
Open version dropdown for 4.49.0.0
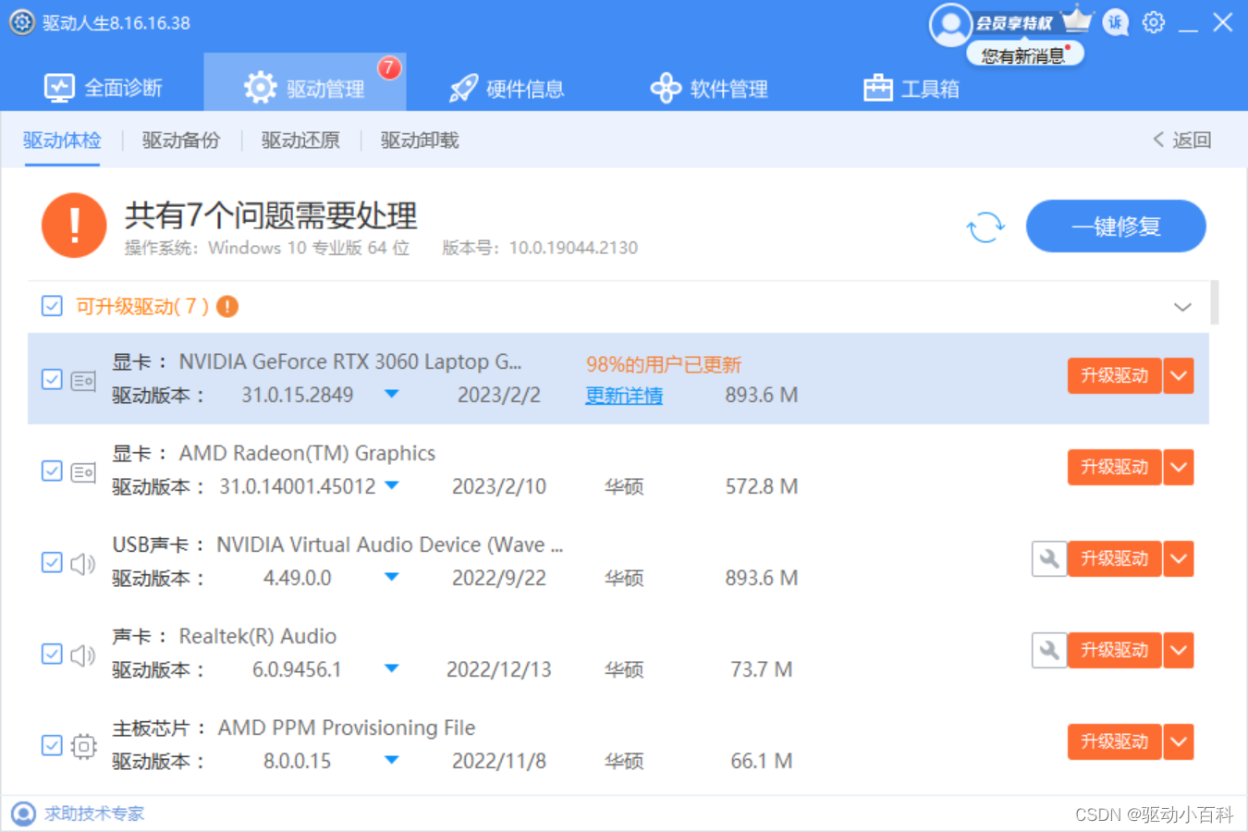pos(392,577)
